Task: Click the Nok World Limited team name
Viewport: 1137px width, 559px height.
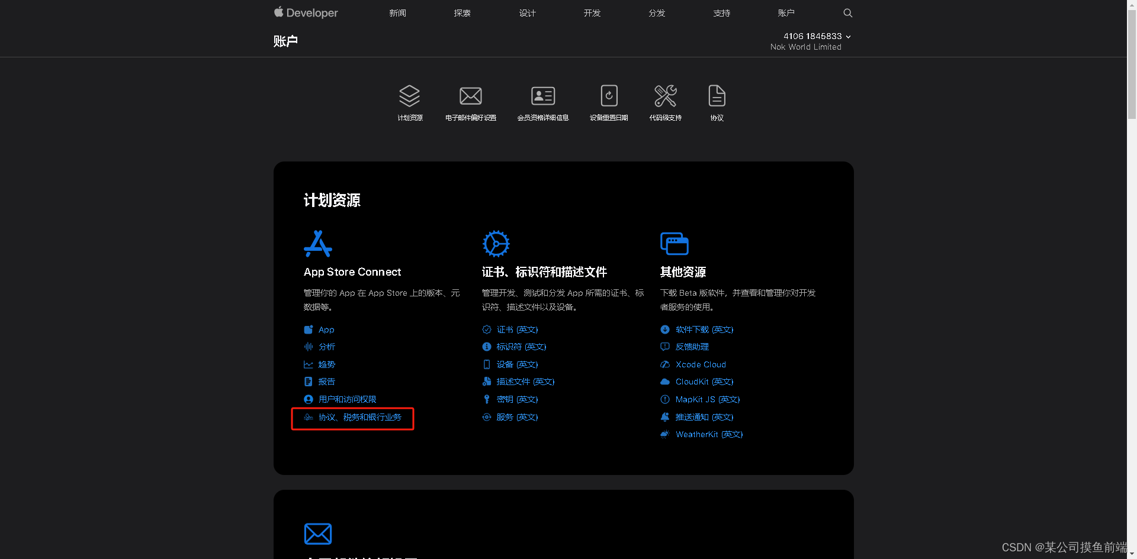Action: click(805, 47)
